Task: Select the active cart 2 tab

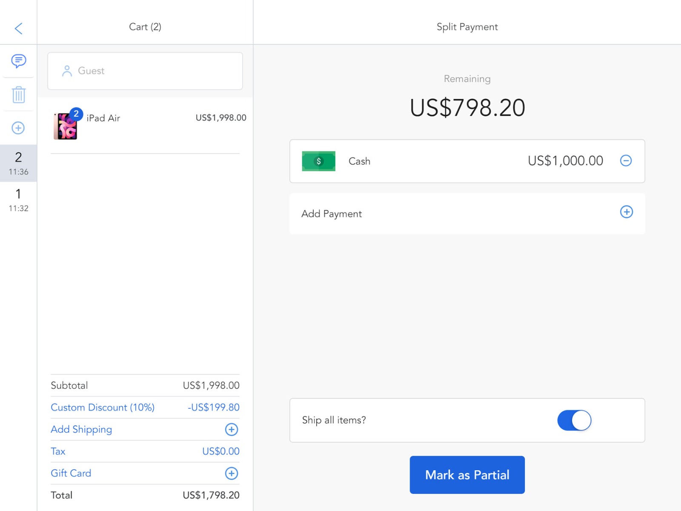Action: [x=18, y=163]
